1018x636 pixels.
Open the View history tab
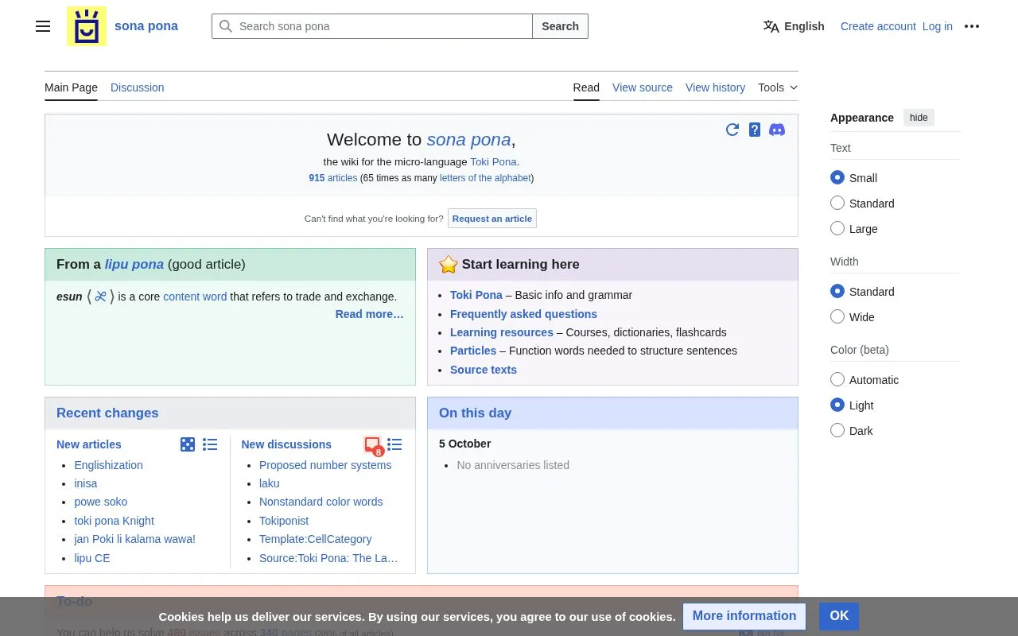click(x=716, y=87)
